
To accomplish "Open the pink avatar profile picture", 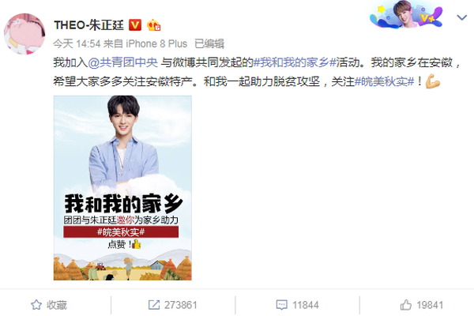I will (x=24, y=34).
